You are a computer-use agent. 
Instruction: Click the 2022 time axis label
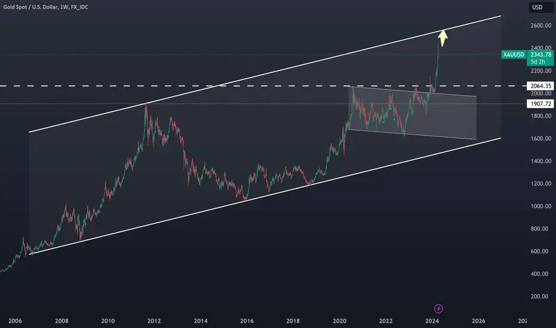[x=386, y=321]
